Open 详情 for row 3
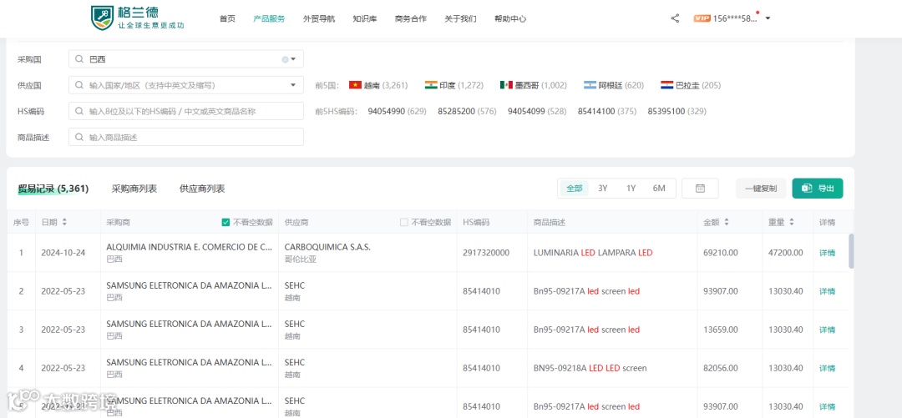This screenshot has width=902, height=418. (827, 330)
